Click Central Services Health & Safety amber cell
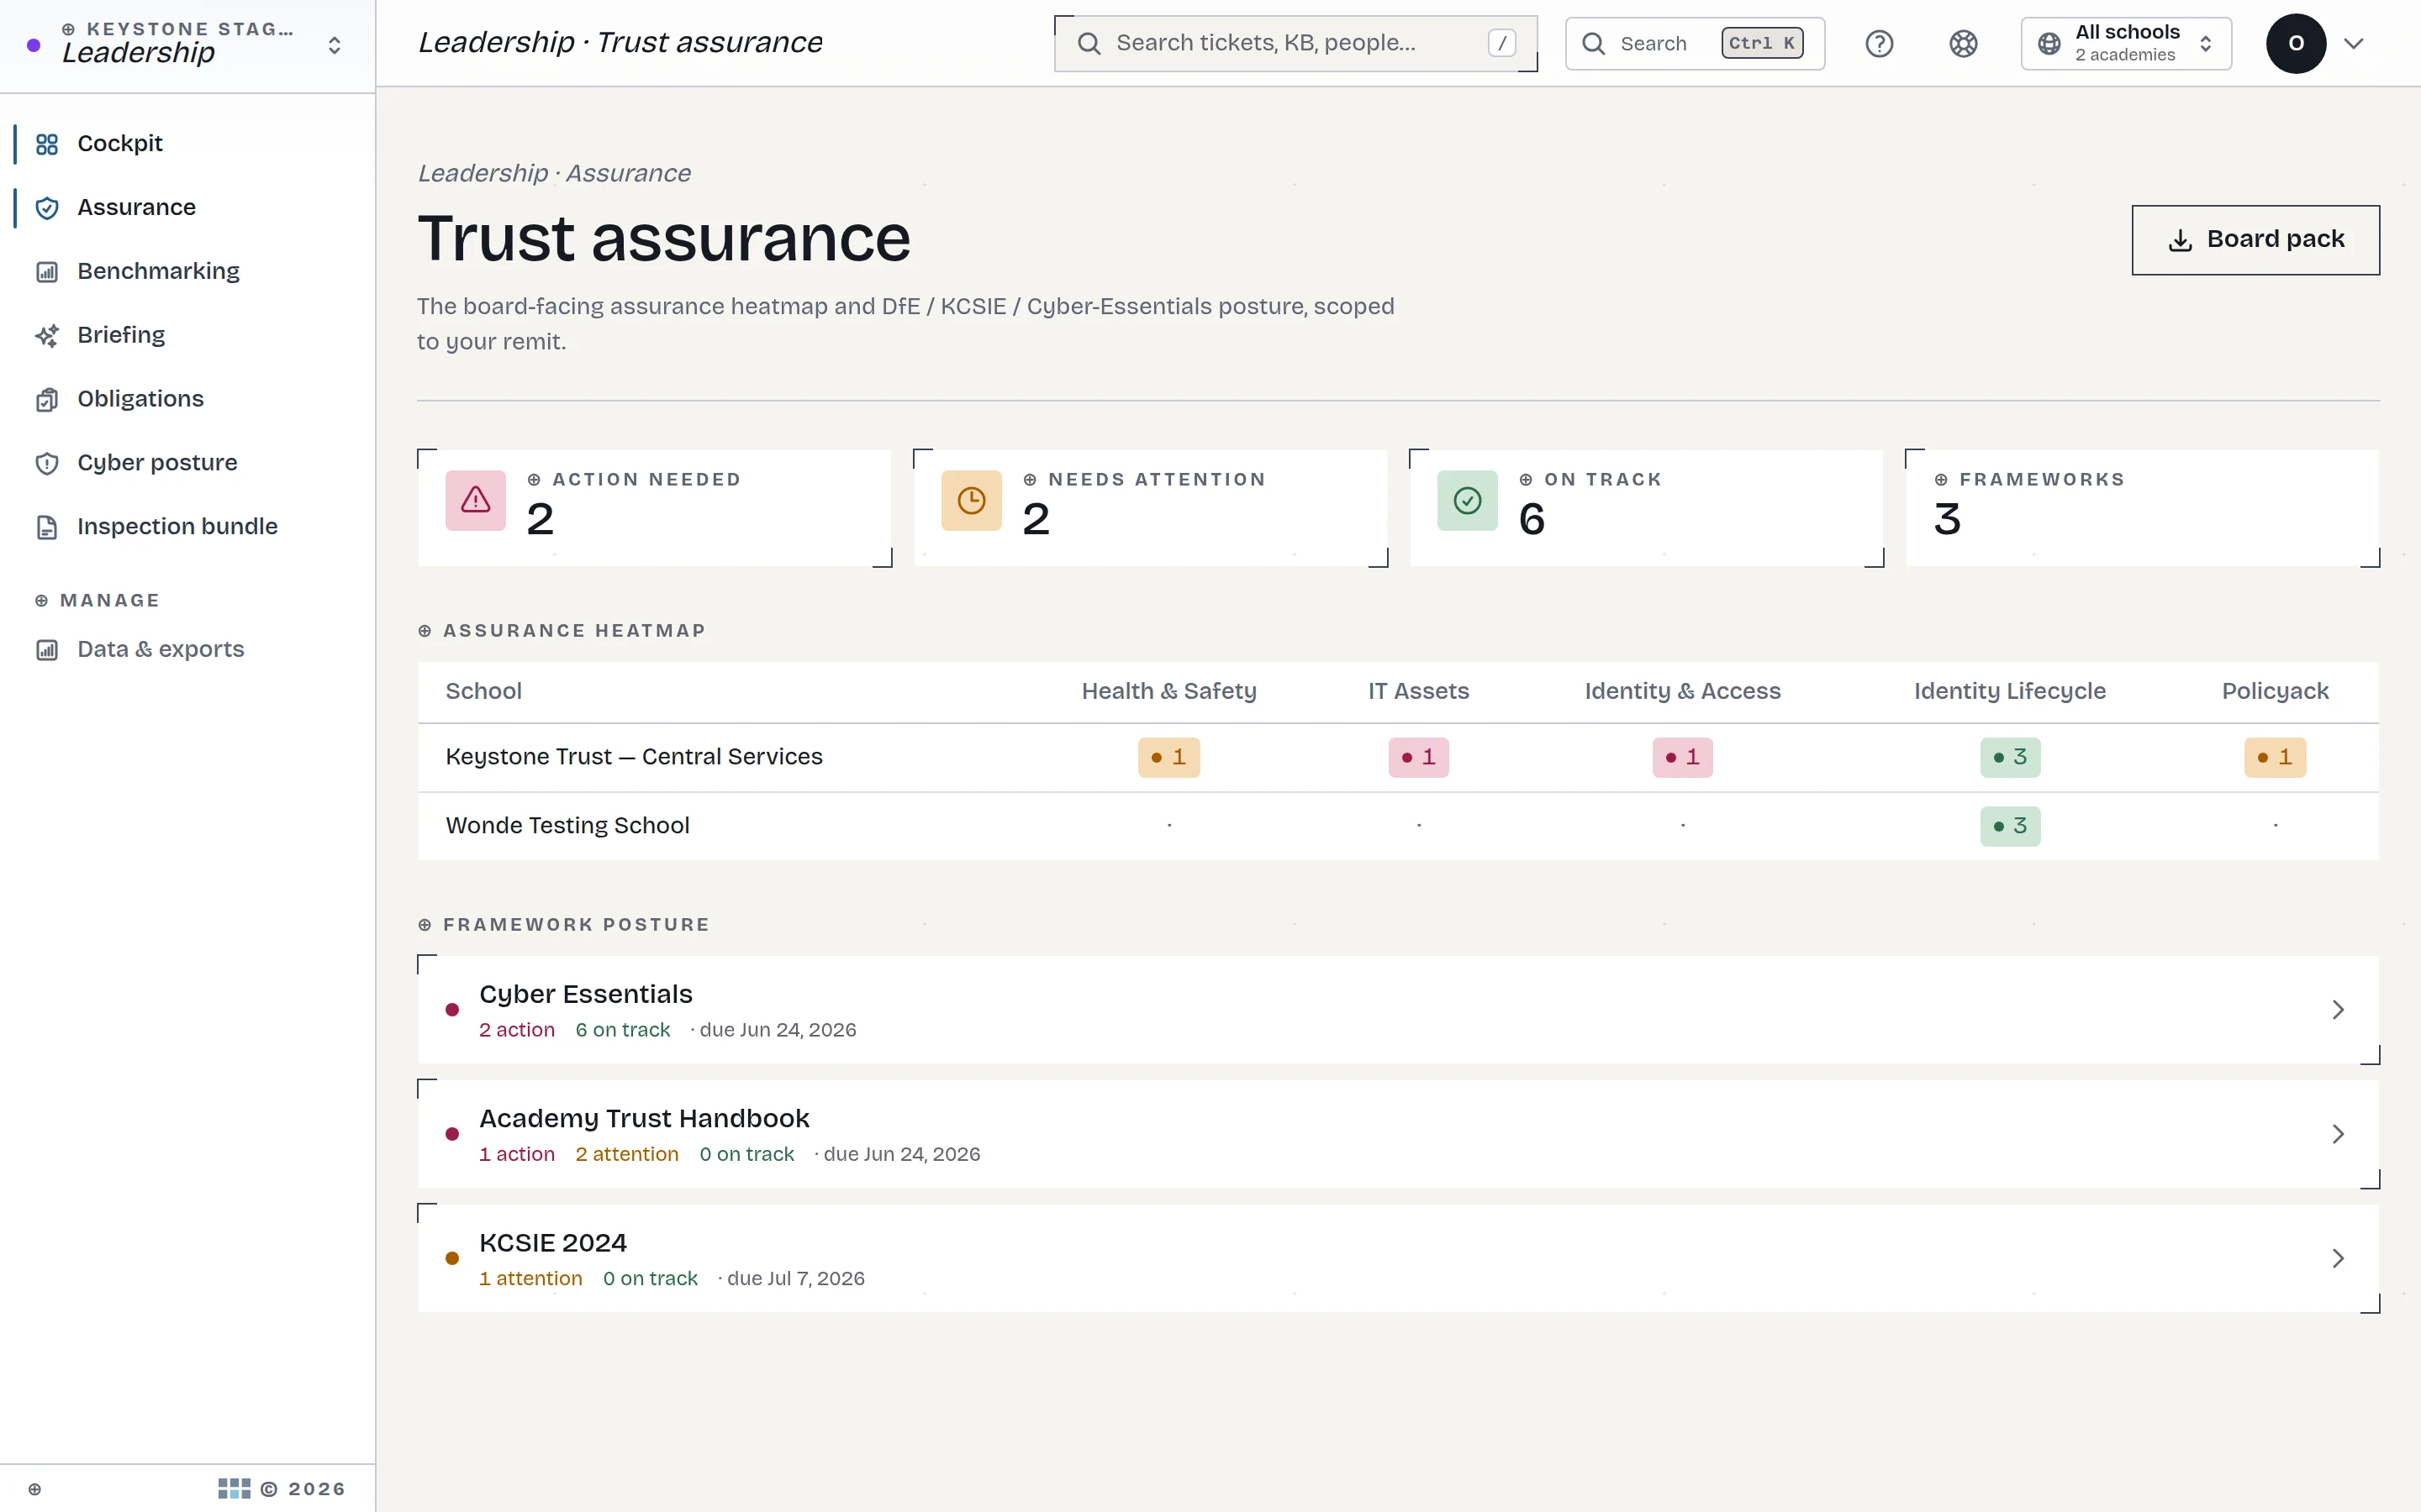 coord(1168,758)
